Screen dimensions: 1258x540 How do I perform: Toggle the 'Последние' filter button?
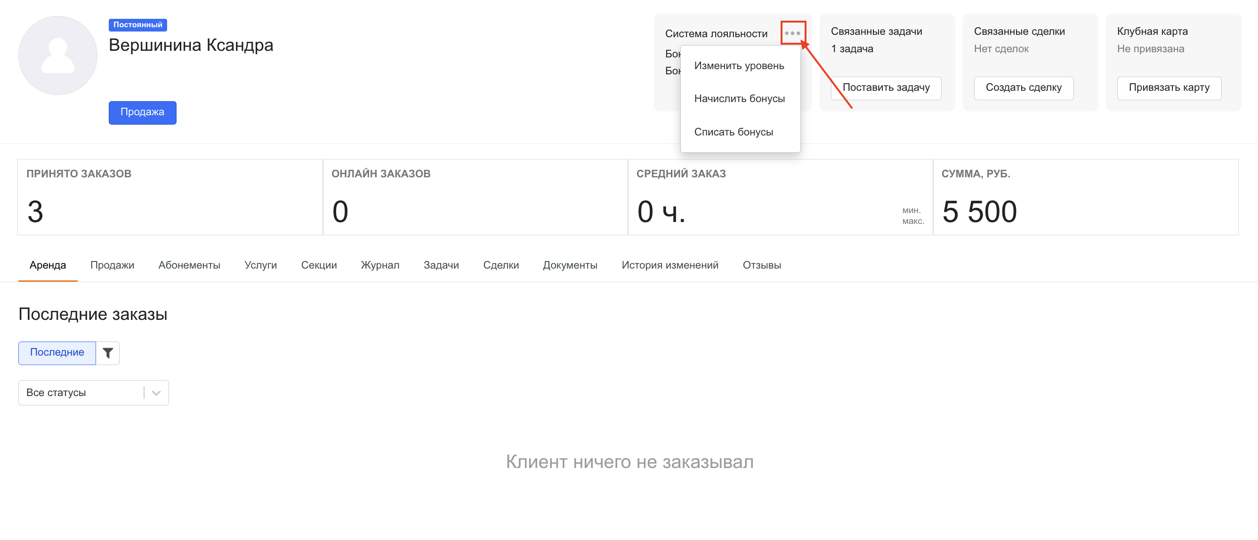click(x=57, y=353)
